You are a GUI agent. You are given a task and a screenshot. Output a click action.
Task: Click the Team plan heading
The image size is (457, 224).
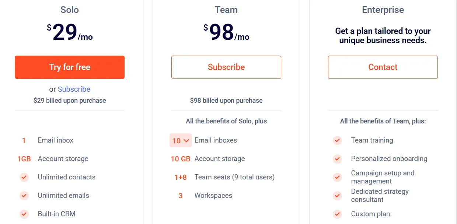(226, 10)
